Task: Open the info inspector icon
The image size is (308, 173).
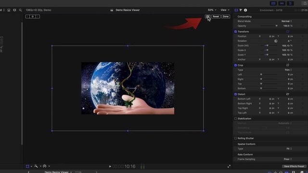Action: point(245,10)
